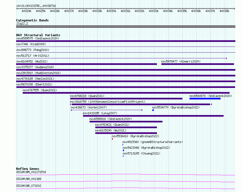Image resolution: width=243 pixels, height=192 pixels.
Task: Click the nsv3375377 (Audano2019) label
Action: pos(35,67)
